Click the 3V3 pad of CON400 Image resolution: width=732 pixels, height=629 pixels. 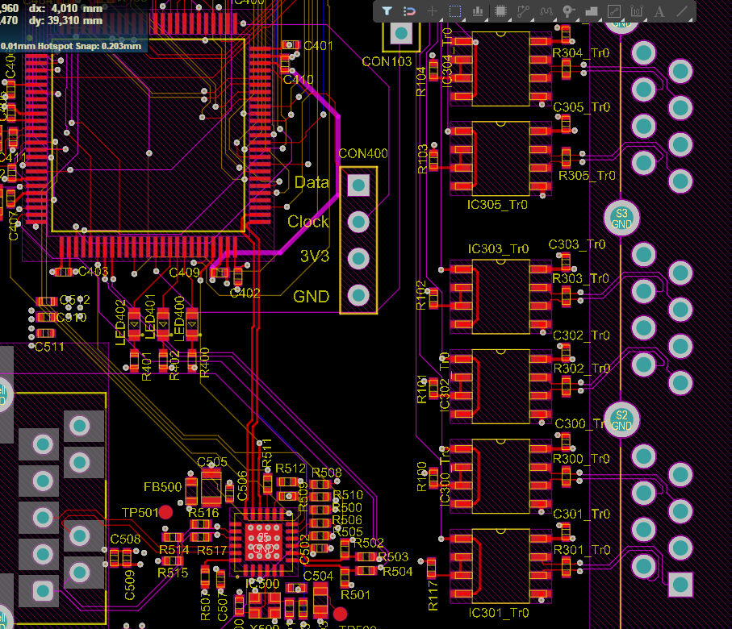click(x=358, y=259)
